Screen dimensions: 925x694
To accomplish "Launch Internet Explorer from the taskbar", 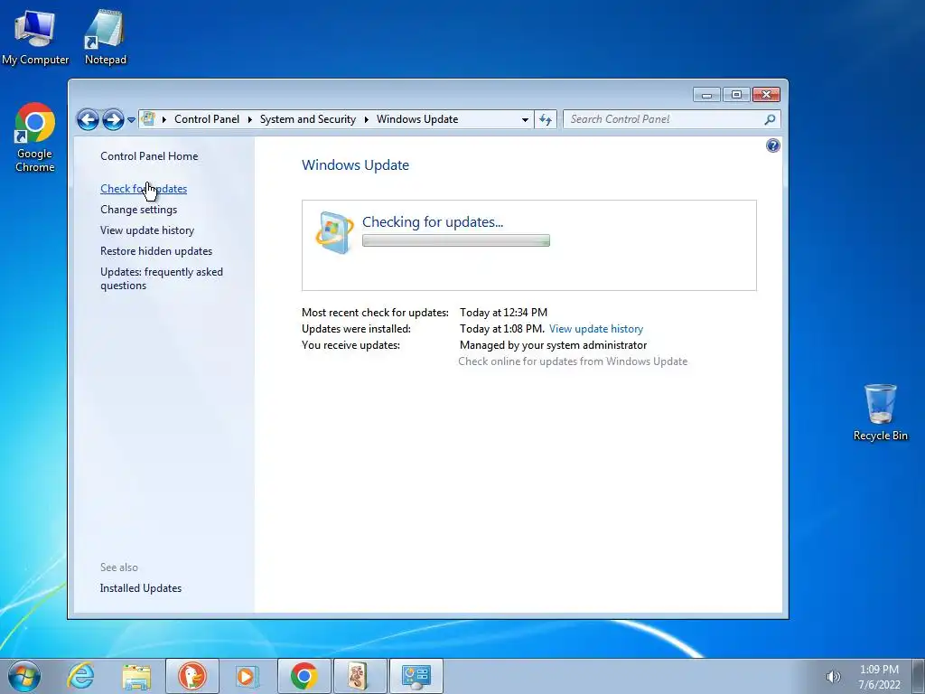I will coord(80,676).
